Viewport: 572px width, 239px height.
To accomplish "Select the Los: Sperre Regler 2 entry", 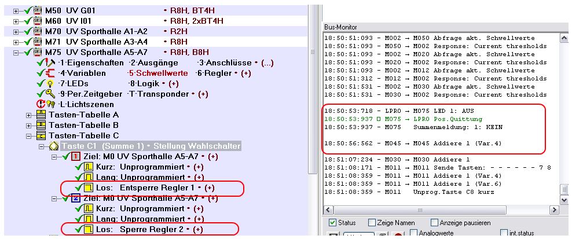I will pos(156,230).
